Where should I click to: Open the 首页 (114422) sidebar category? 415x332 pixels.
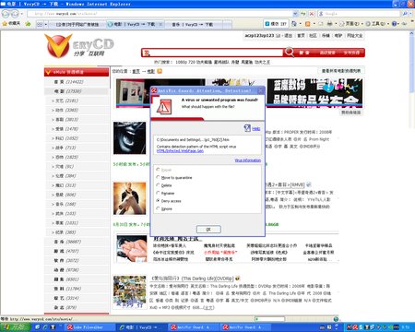pos(77,82)
